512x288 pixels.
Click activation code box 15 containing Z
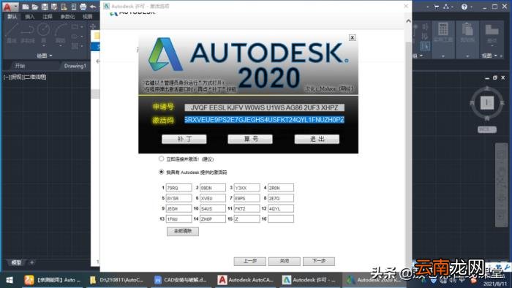point(247,219)
